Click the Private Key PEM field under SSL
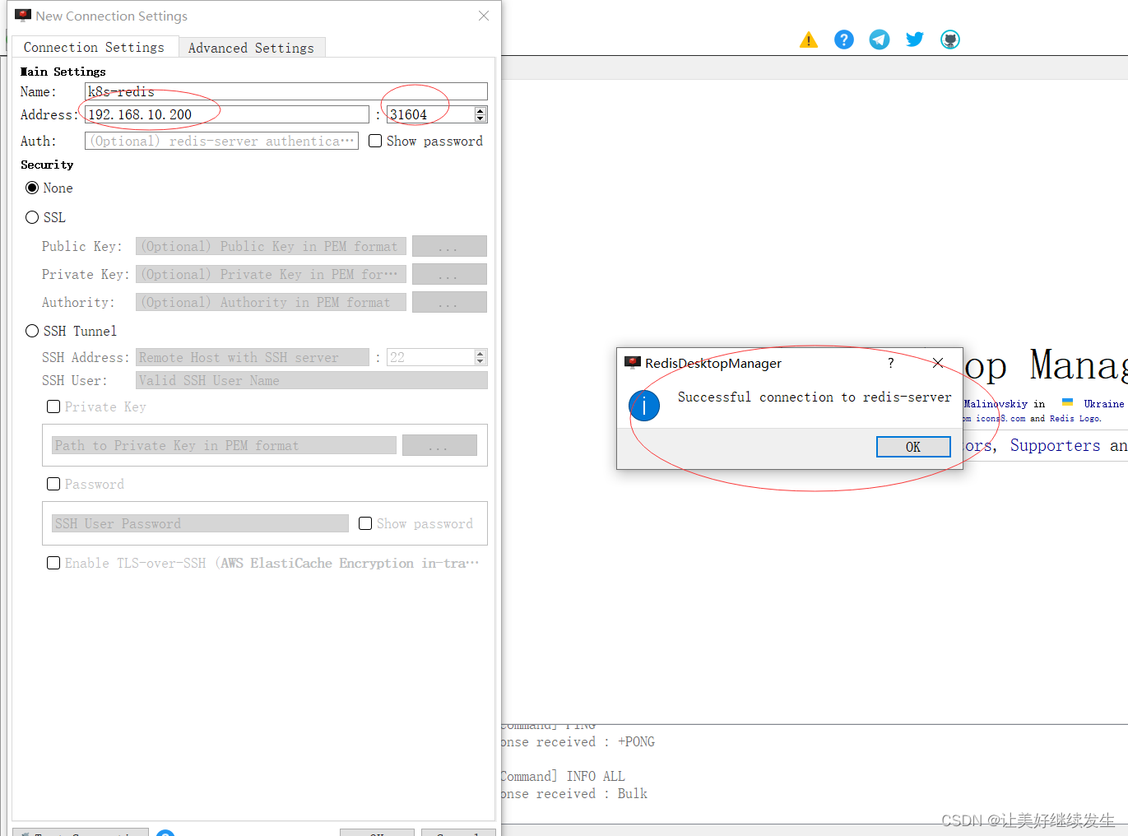Viewport: 1128px width, 836px height. (x=271, y=274)
